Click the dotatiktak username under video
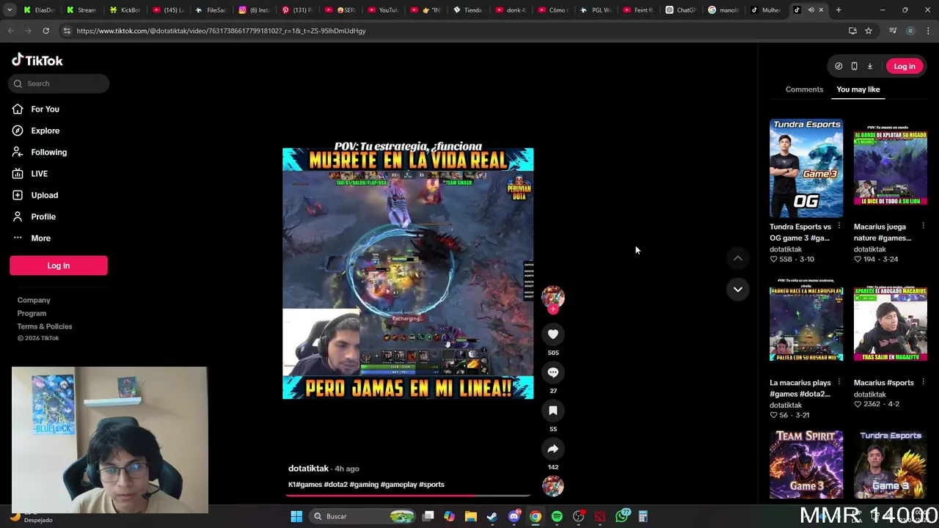This screenshot has height=528, width=939. coord(308,469)
